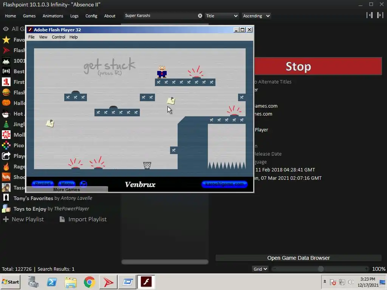Click the sticky note at left of level
This screenshot has width=387, height=290.
pyautogui.click(x=50, y=123)
